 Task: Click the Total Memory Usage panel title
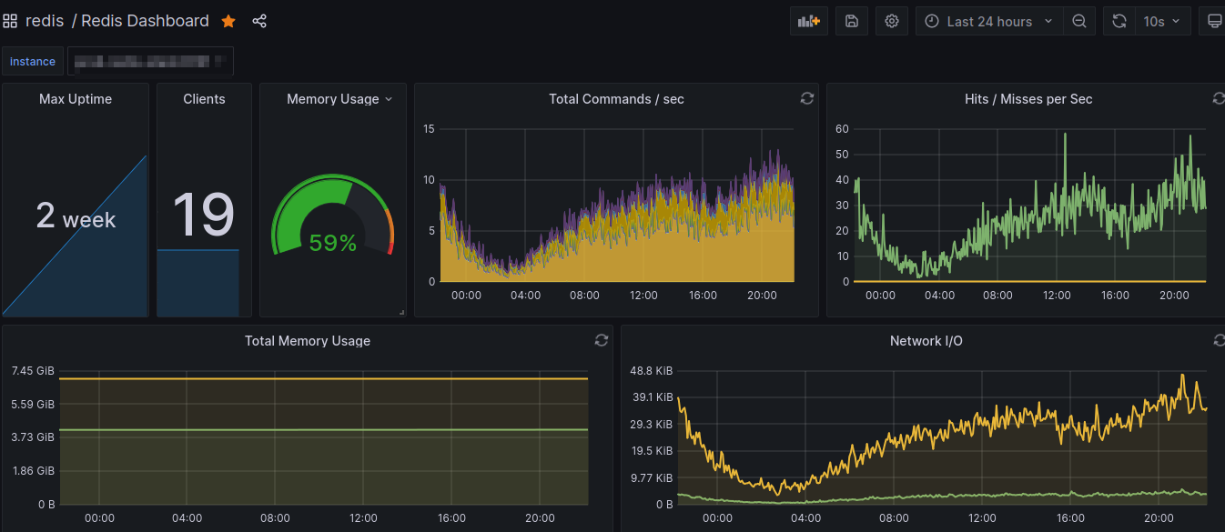(x=307, y=340)
